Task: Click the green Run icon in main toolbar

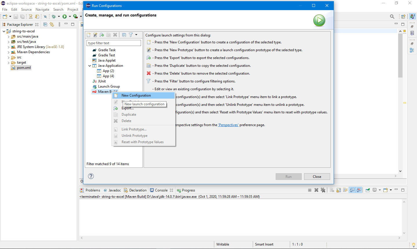Action: tap(65, 16)
